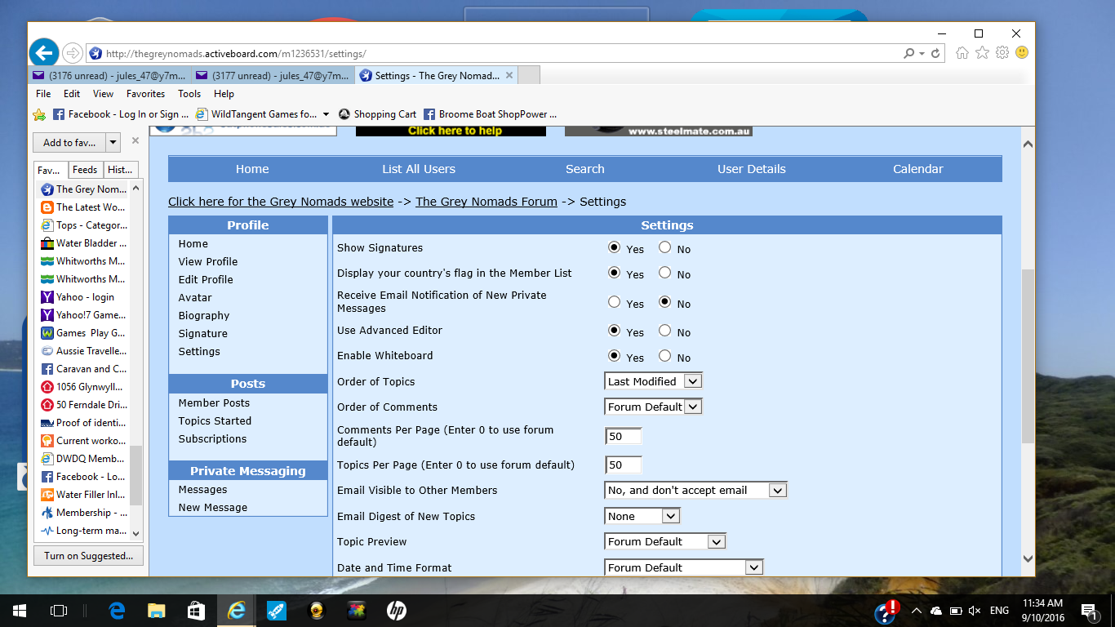Screen dimensions: 1115x627
Task: Launch the HP app from the taskbar
Action: 396,610
